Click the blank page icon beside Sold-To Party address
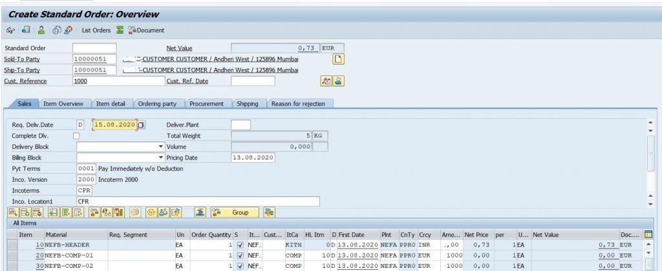 [338, 59]
